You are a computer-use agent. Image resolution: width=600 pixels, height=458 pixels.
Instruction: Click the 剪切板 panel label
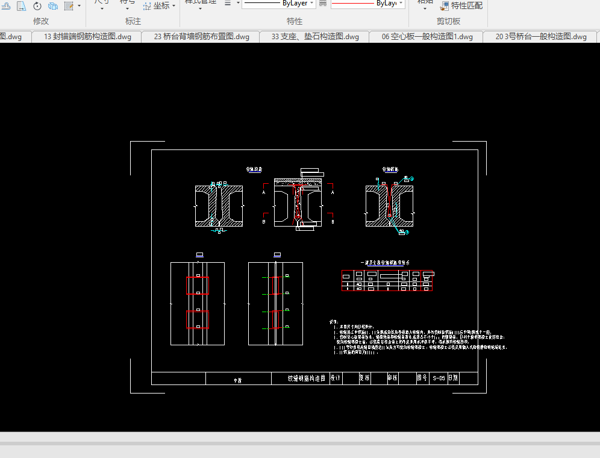point(448,22)
